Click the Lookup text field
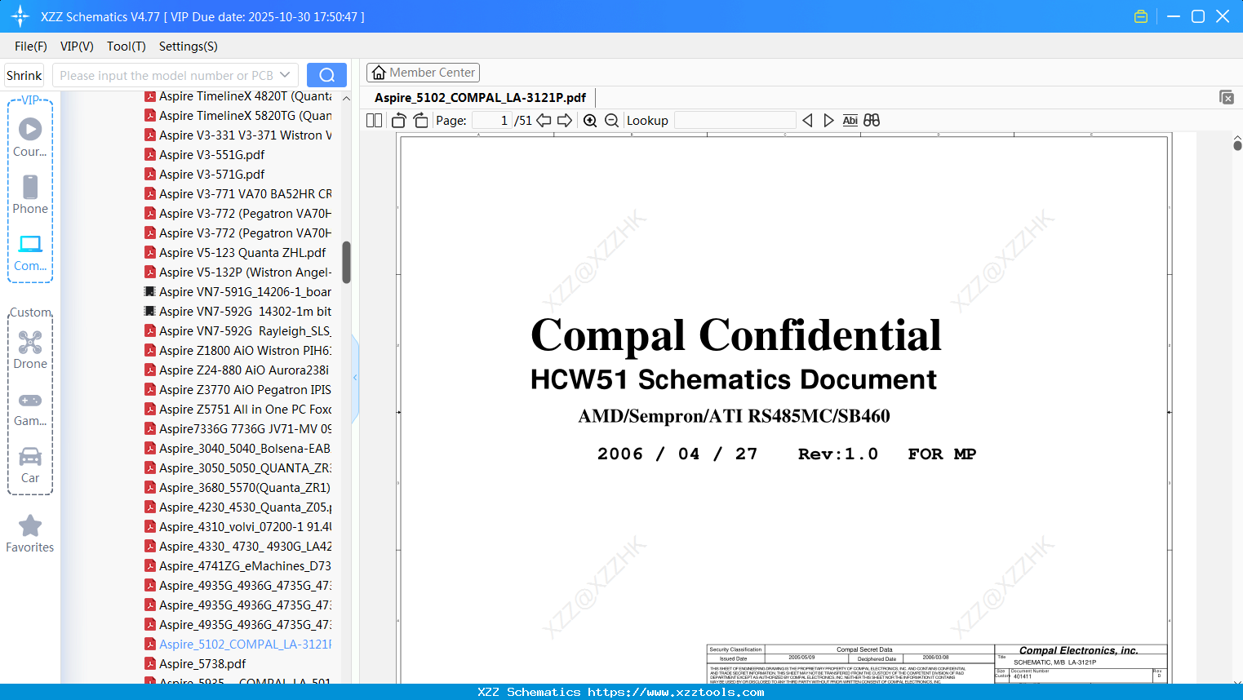Viewport: 1243px width, 700px height. (735, 121)
